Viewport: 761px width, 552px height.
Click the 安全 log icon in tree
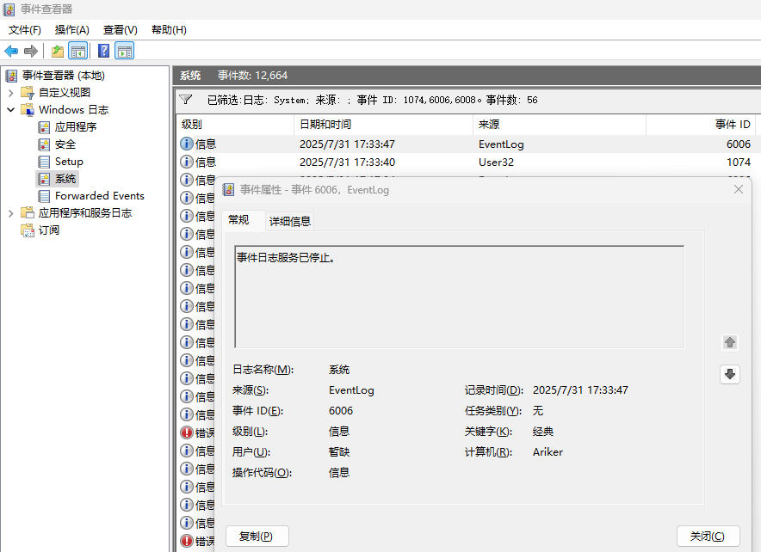click(44, 144)
